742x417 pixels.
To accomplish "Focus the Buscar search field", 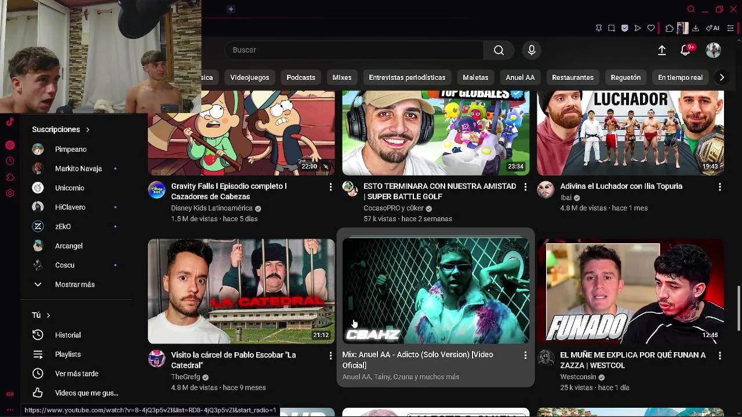I will 354,50.
